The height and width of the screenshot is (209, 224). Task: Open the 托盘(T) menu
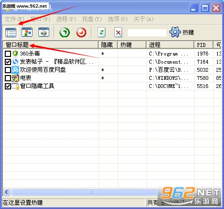[92, 19]
